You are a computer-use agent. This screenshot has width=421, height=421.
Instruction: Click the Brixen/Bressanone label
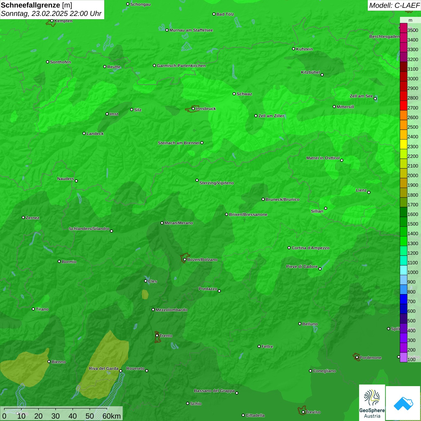click(248, 214)
